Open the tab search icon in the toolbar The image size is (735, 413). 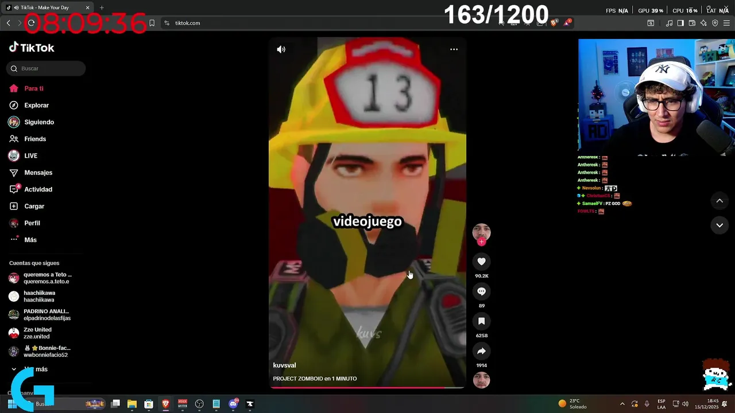point(651,23)
